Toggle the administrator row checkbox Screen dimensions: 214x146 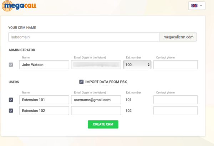[11, 65]
